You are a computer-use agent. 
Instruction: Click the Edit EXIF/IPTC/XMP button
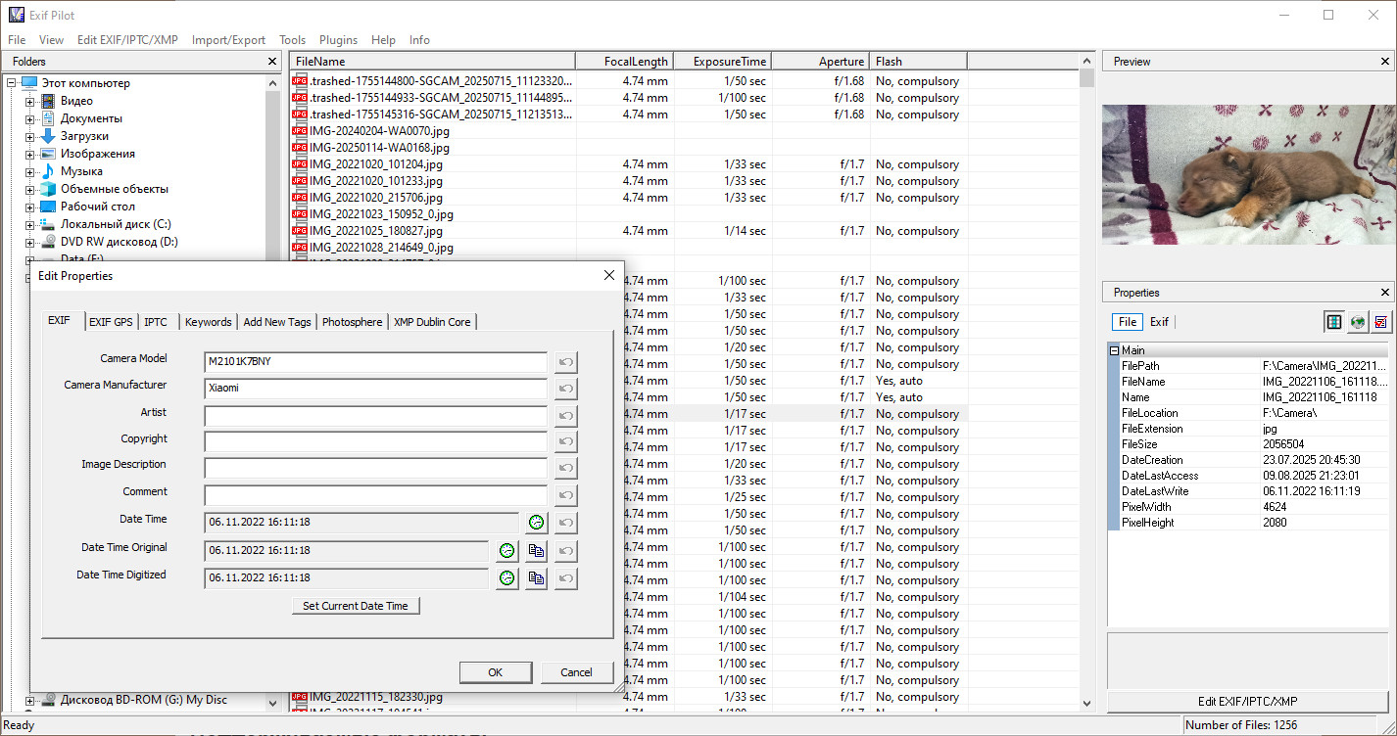point(1247,701)
